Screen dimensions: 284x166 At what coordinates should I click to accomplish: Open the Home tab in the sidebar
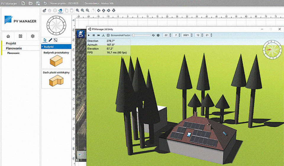[x=8, y=36]
